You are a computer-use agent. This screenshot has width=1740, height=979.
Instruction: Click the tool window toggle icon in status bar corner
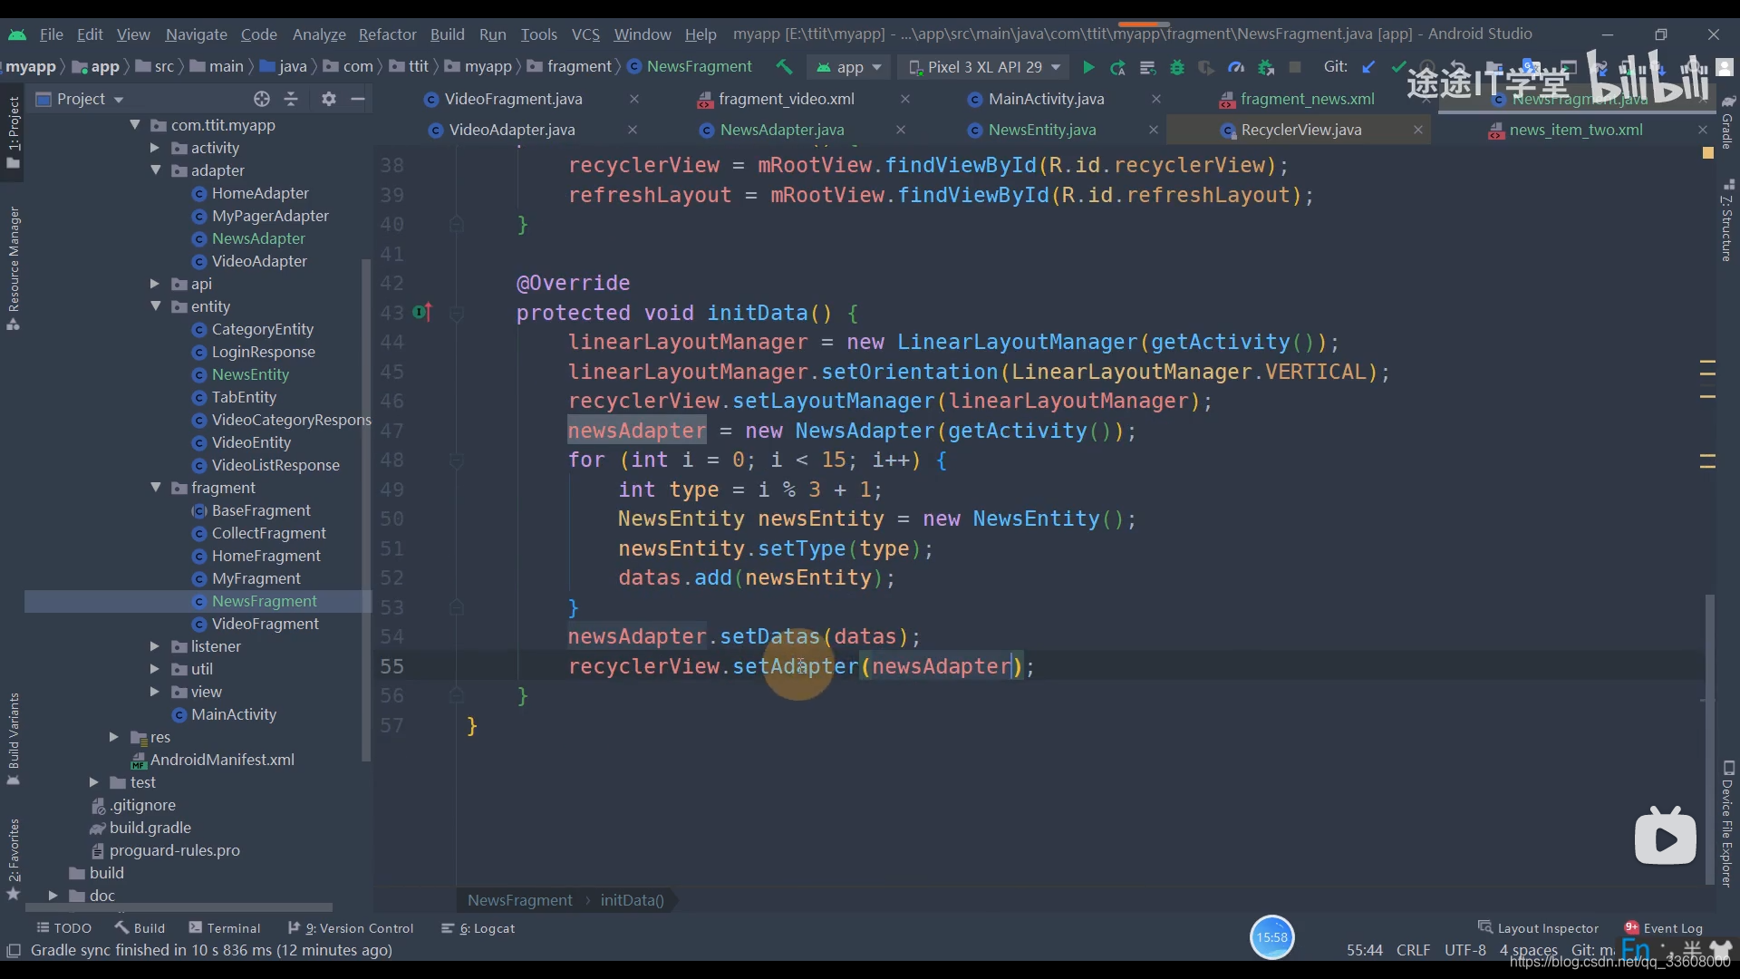(14, 950)
